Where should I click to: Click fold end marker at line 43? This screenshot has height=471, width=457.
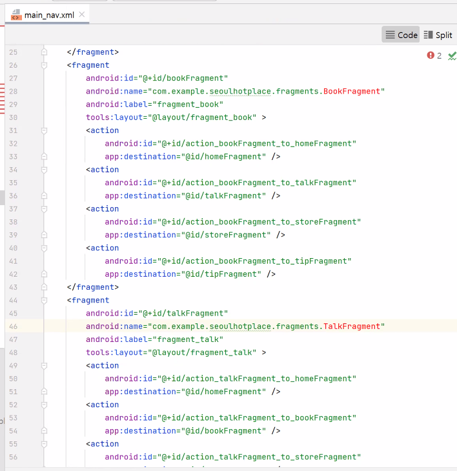44,287
